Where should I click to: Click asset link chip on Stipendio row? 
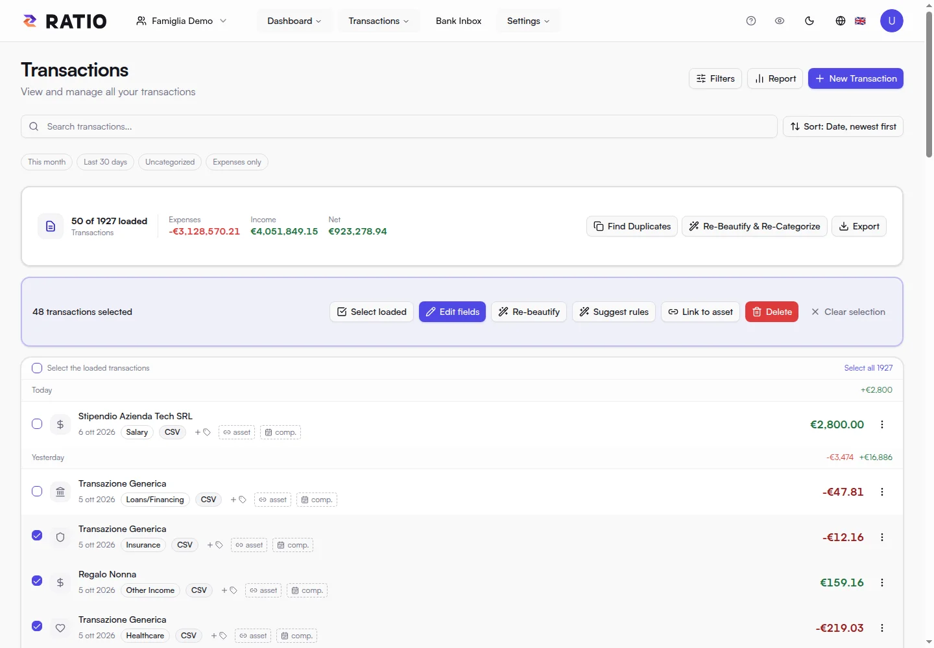pyautogui.click(x=237, y=432)
